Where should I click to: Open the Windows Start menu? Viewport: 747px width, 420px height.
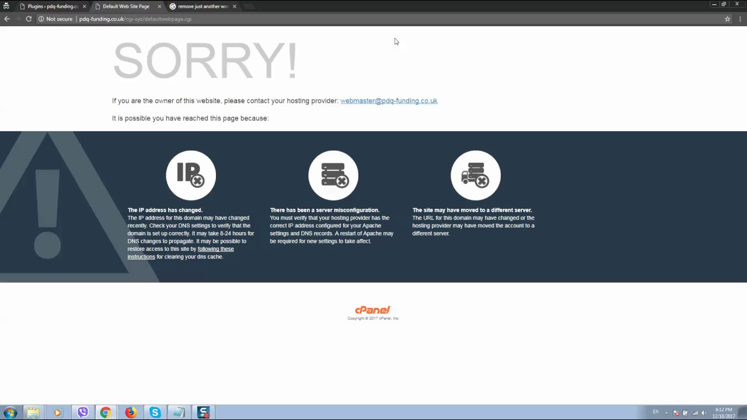click(x=10, y=412)
